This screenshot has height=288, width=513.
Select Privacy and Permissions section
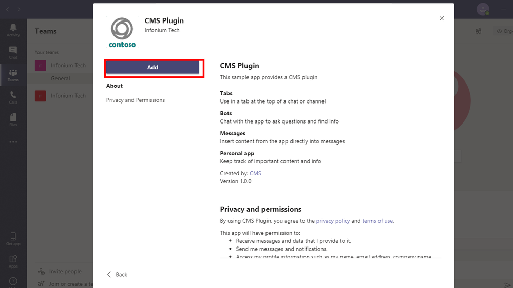tap(136, 100)
